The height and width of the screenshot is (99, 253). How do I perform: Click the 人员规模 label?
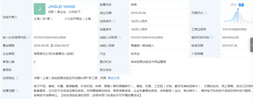click(197, 54)
